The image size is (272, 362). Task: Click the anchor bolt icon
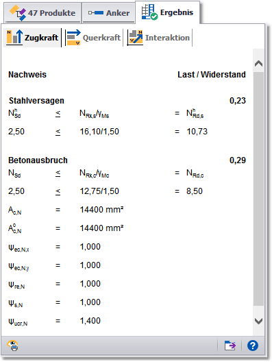pos(96,13)
